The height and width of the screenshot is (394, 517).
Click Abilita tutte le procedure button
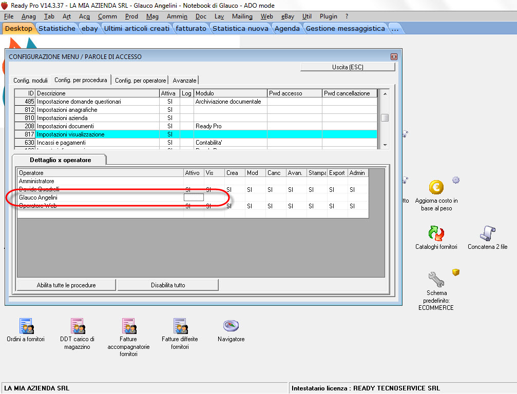[x=66, y=285]
